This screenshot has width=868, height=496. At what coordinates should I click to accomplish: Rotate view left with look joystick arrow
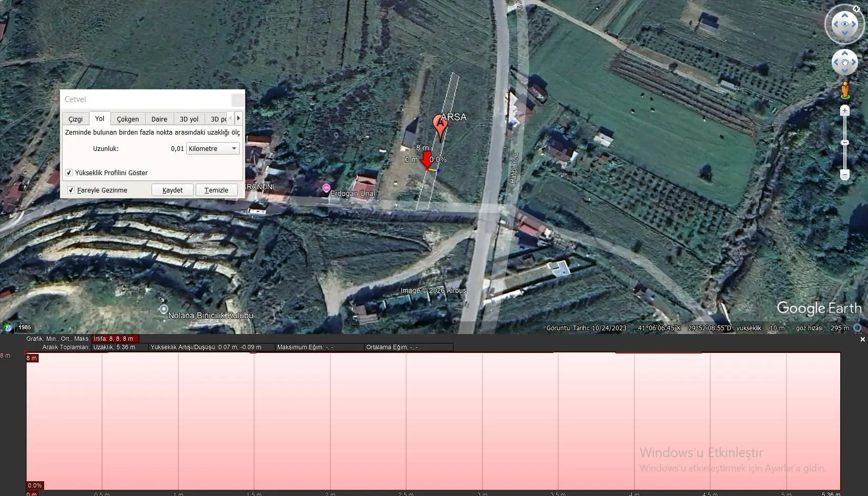pos(835,24)
